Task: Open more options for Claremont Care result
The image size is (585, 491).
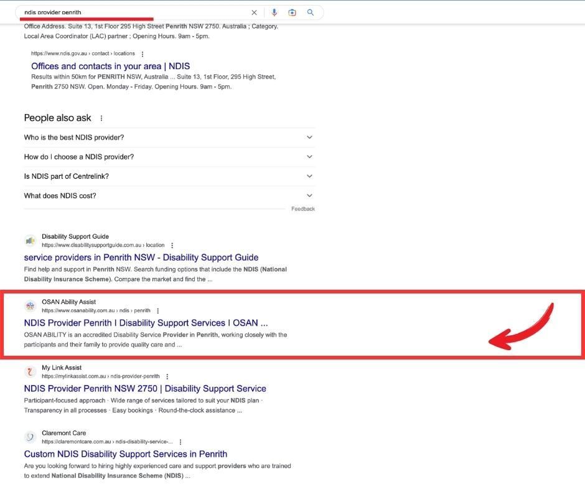Action: click(x=180, y=442)
